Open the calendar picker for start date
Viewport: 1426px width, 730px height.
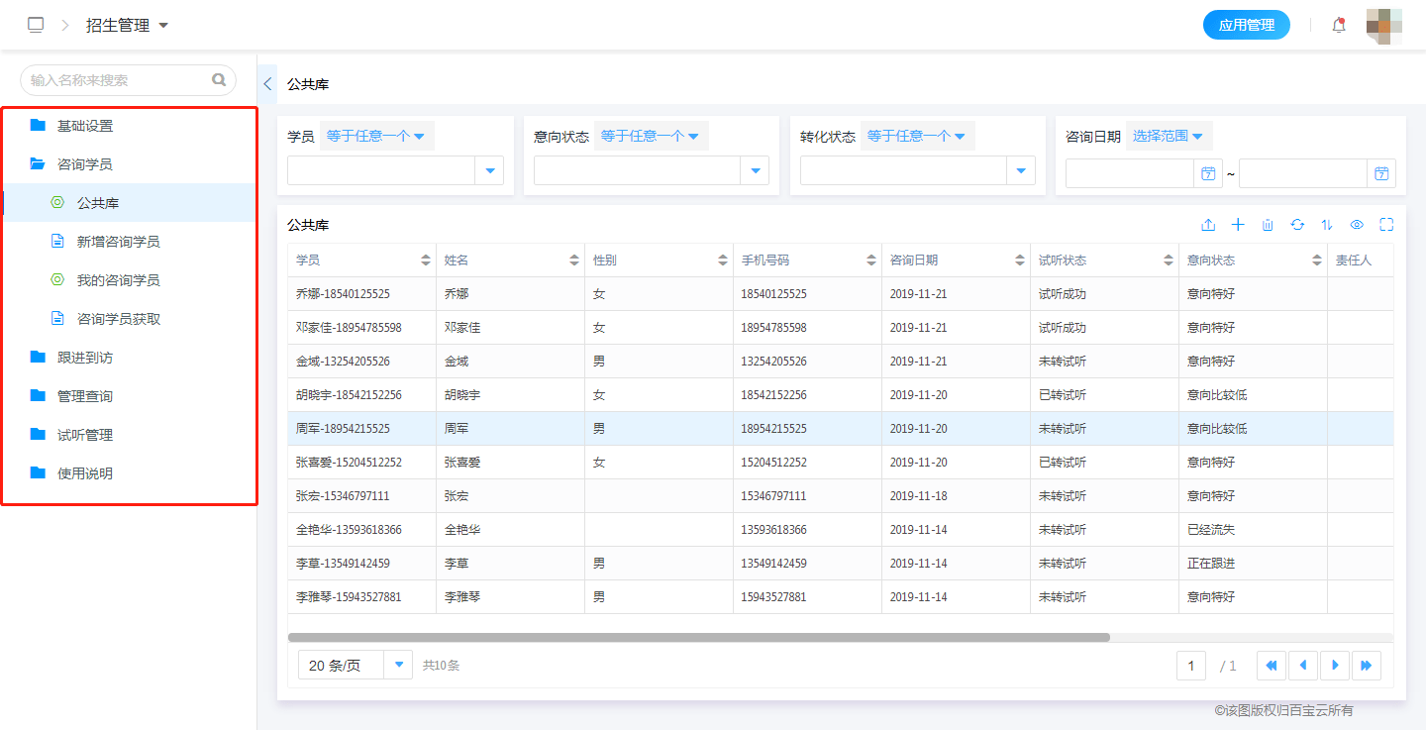pyautogui.click(x=1208, y=173)
